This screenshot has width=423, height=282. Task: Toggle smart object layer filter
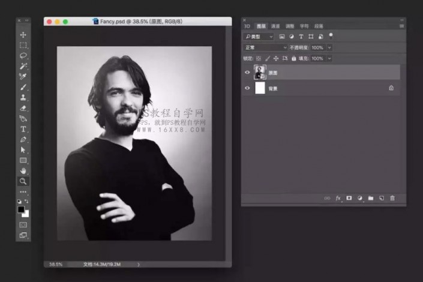pyautogui.click(x=321, y=37)
